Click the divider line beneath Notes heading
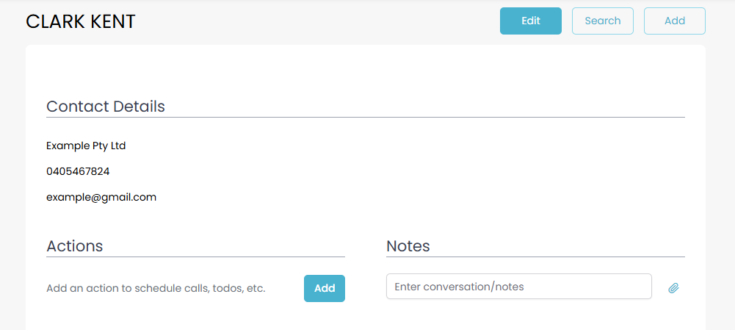The height and width of the screenshot is (330, 735). coord(535,257)
